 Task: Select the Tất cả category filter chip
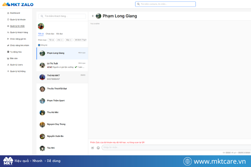pos(51,40)
